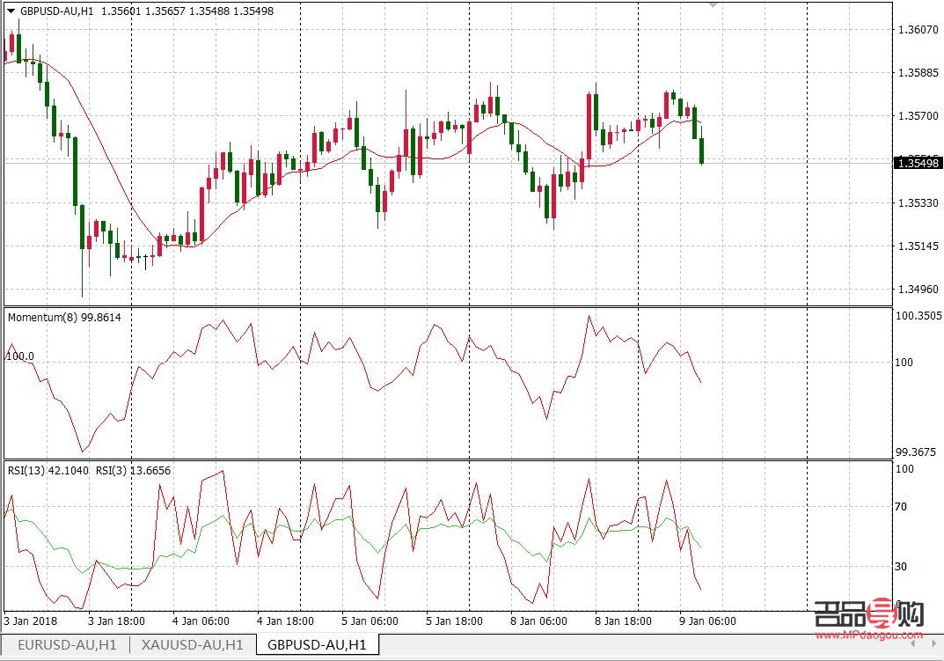Image resolution: width=944 pixels, height=661 pixels.
Task: Click the 9 Jan 06:00 time label
Action: 709,621
